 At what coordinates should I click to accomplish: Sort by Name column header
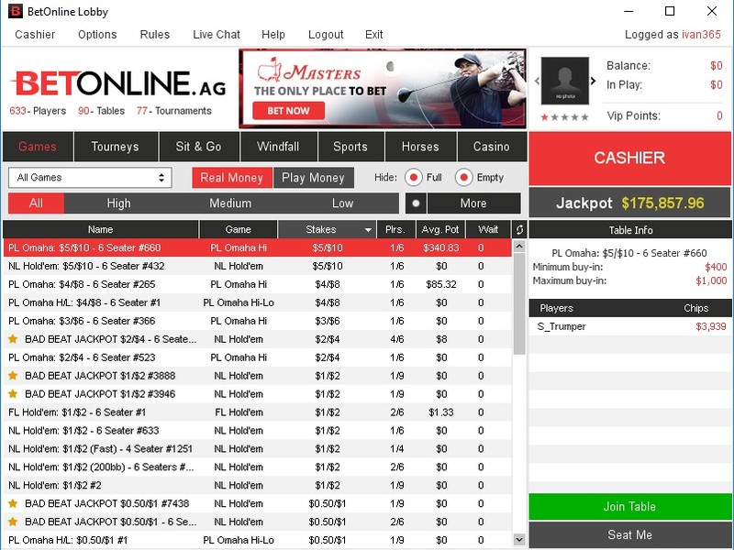101,230
